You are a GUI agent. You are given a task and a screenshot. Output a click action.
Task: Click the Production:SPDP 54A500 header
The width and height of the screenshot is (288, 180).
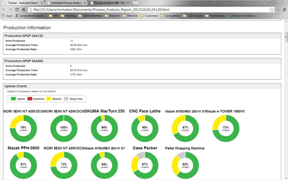(x=142, y=61)
